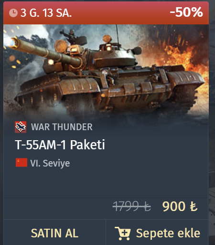Open the T-55AM-1 Paketi title link
215x245 pixels.
coord(60,145)
